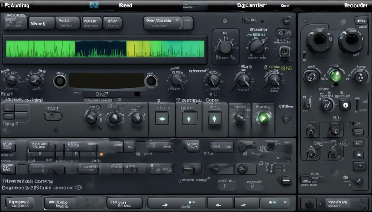
Task: Click the ONE readout below black display
Action: 102,94
